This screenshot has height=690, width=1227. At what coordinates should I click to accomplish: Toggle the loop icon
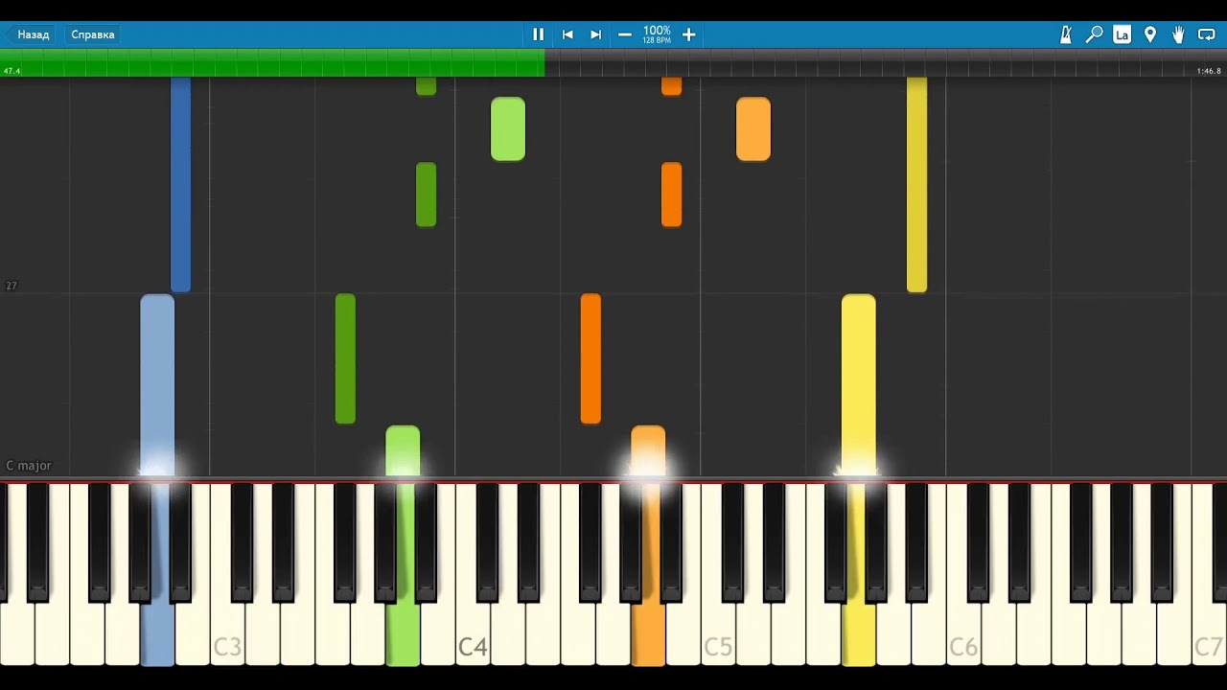[1207, 34]
